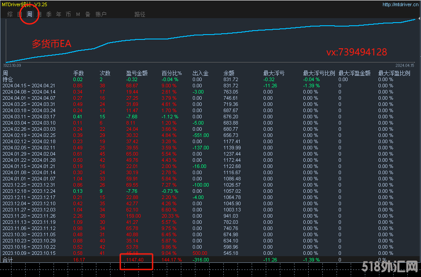Switch to the 月 monthly tab
421x277 pixels.
coord(39,14)
